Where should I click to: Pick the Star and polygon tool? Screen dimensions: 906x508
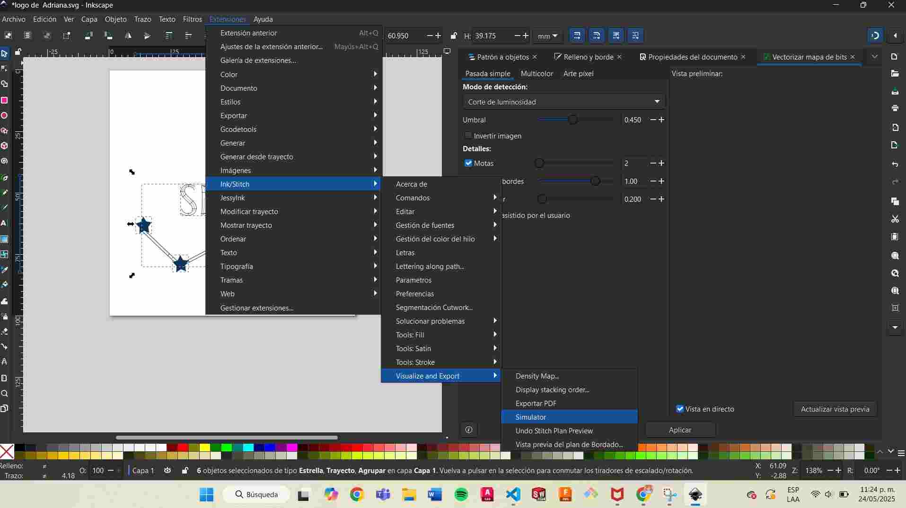[x=4, y=131]
